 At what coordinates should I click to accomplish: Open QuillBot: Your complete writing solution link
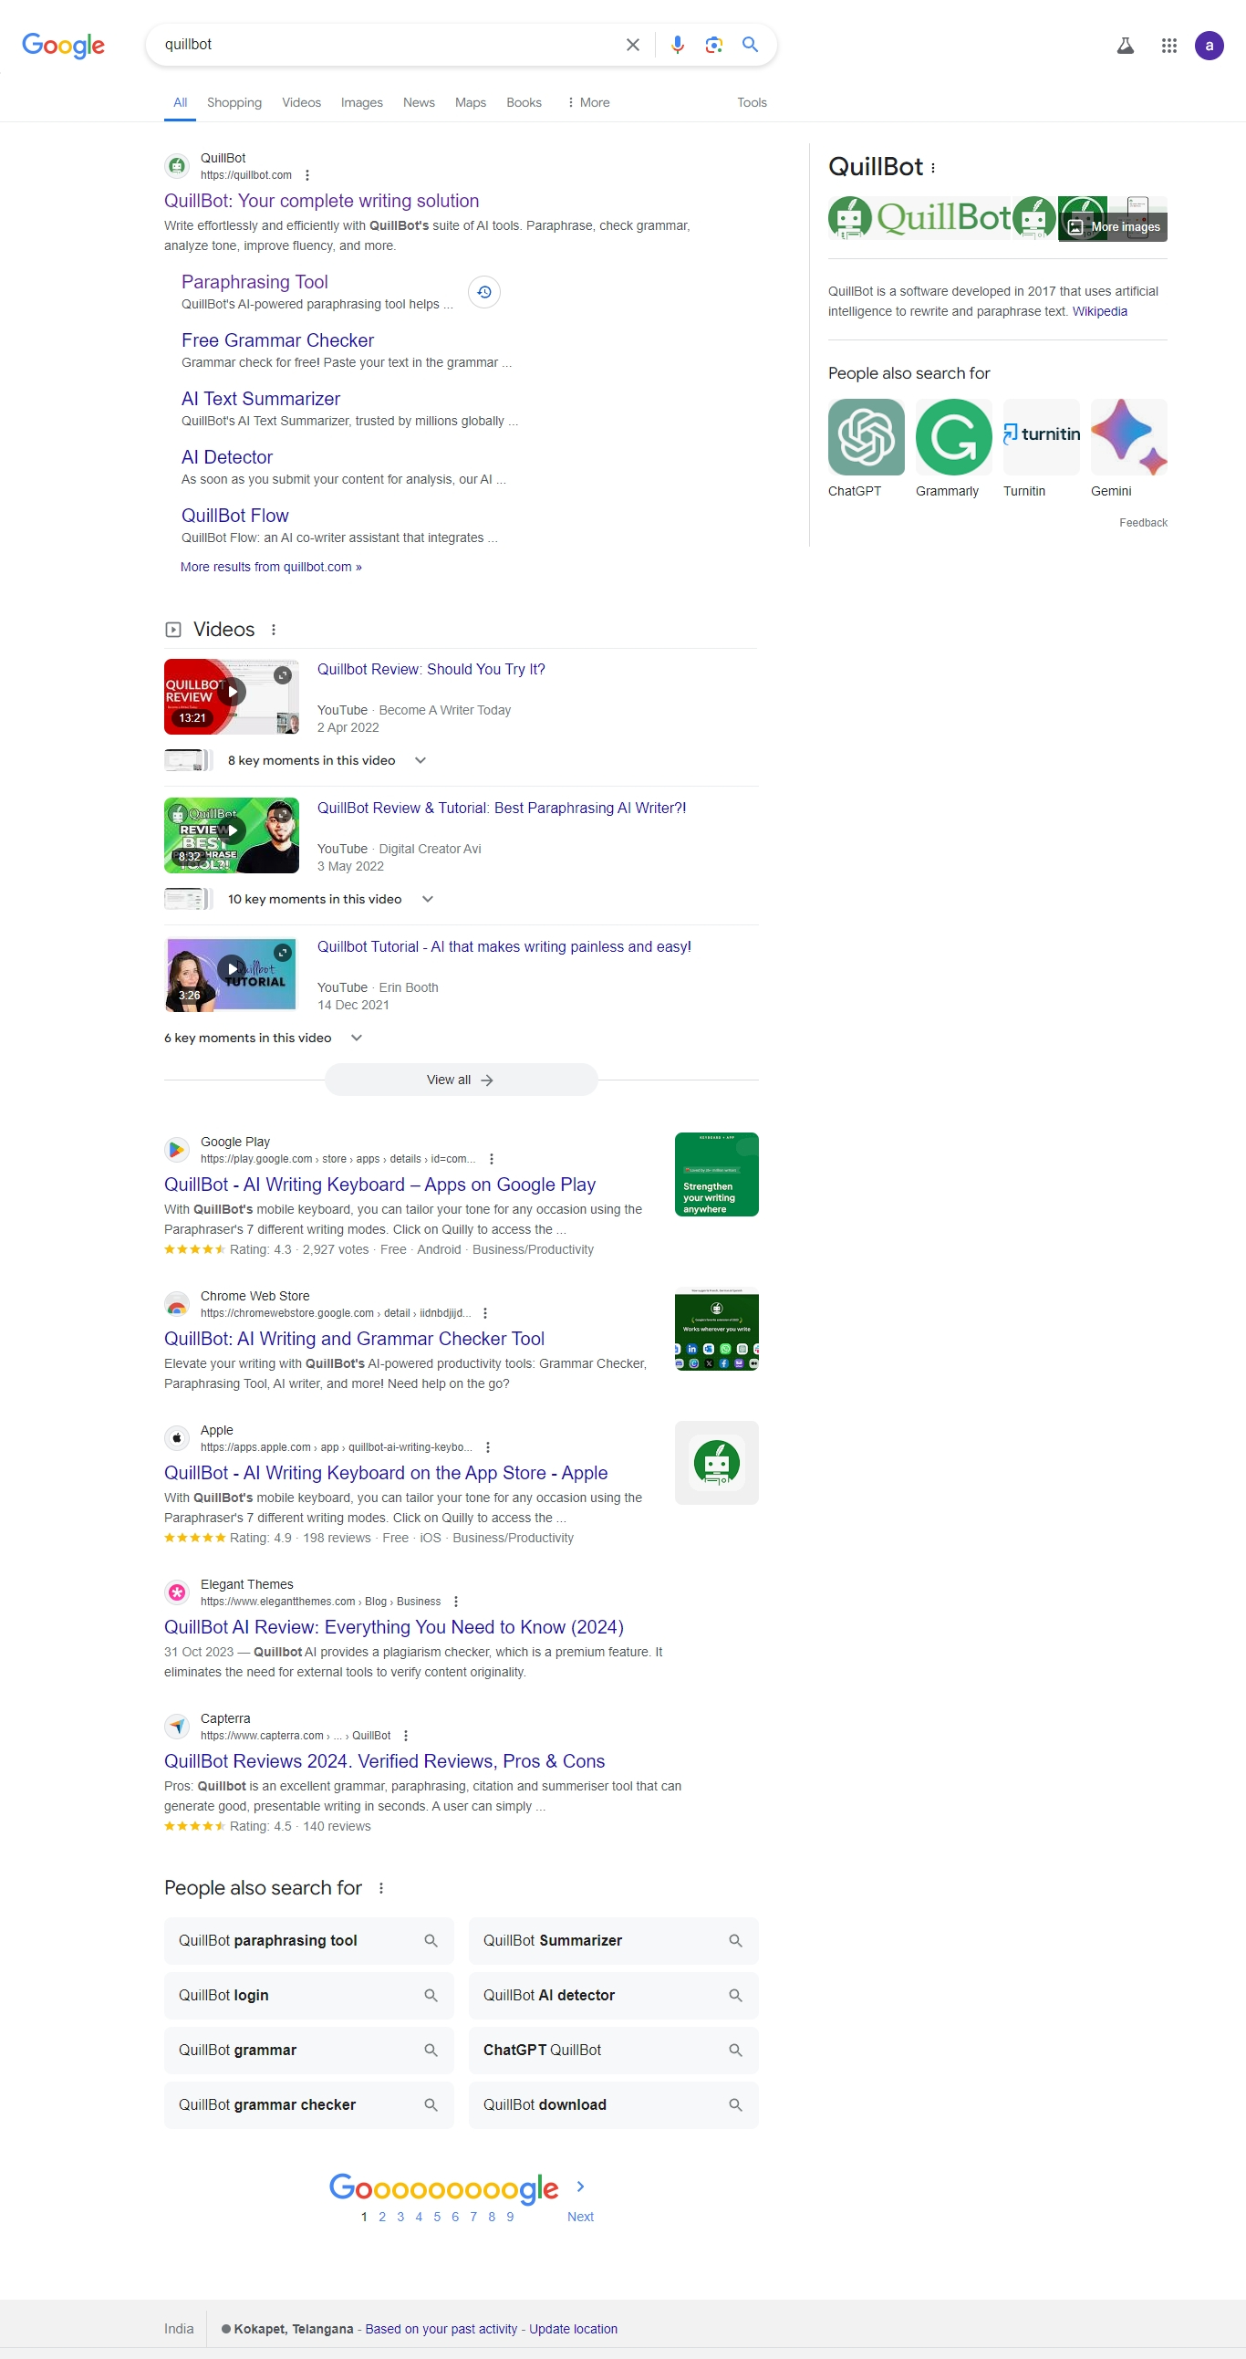[x=321, y=201]
